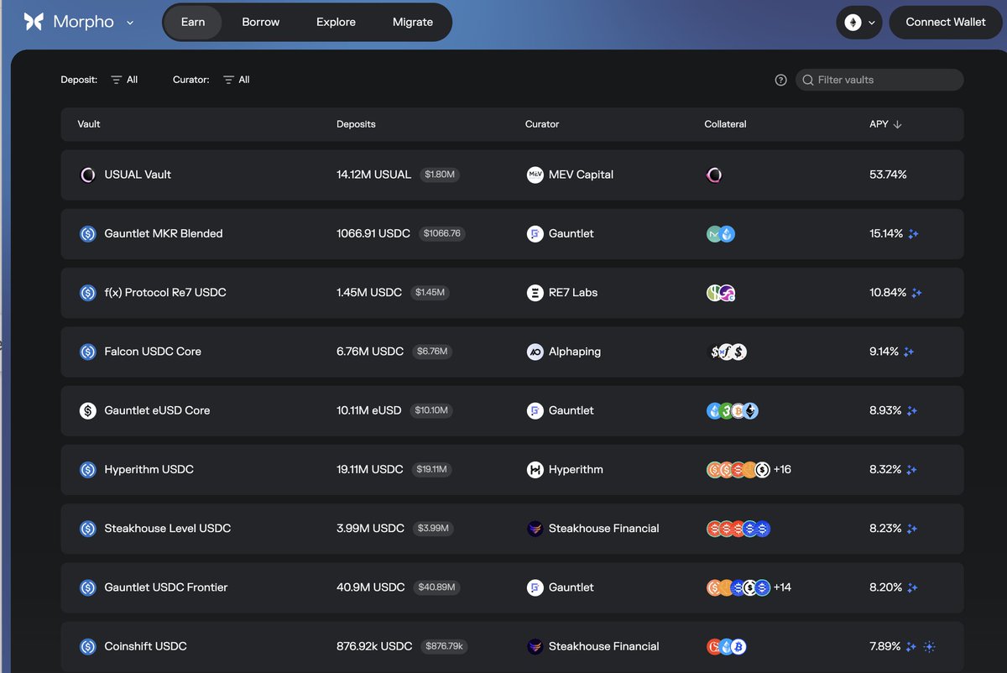Open the Deposit filter set to All

pyautogui.click(x=124, y=80)
